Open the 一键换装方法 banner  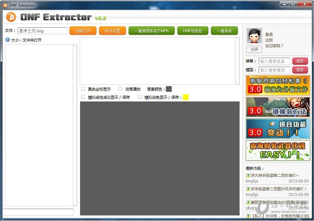[277, 107]
